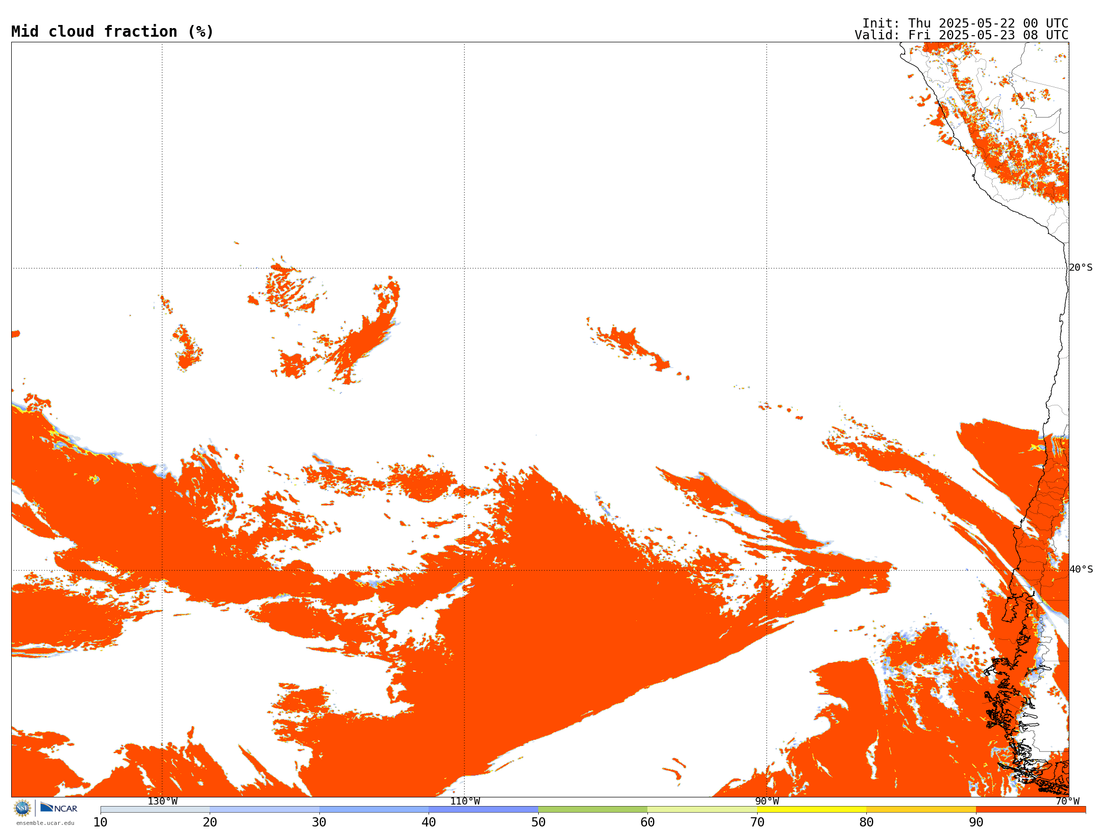Viewport: 1102px width, 829px height.
Task: Click the colorbar label 10
Action: coord(101,822)
